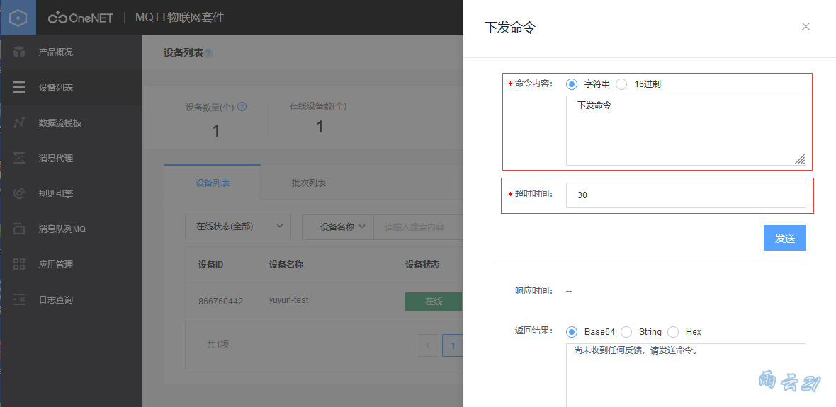Viewport: 836px width, 407px height.
Task: Click the 在线 status badge
Action: tap(434, 302)
